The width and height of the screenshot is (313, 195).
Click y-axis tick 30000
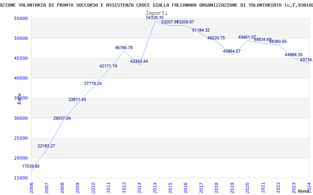[21, 118]
